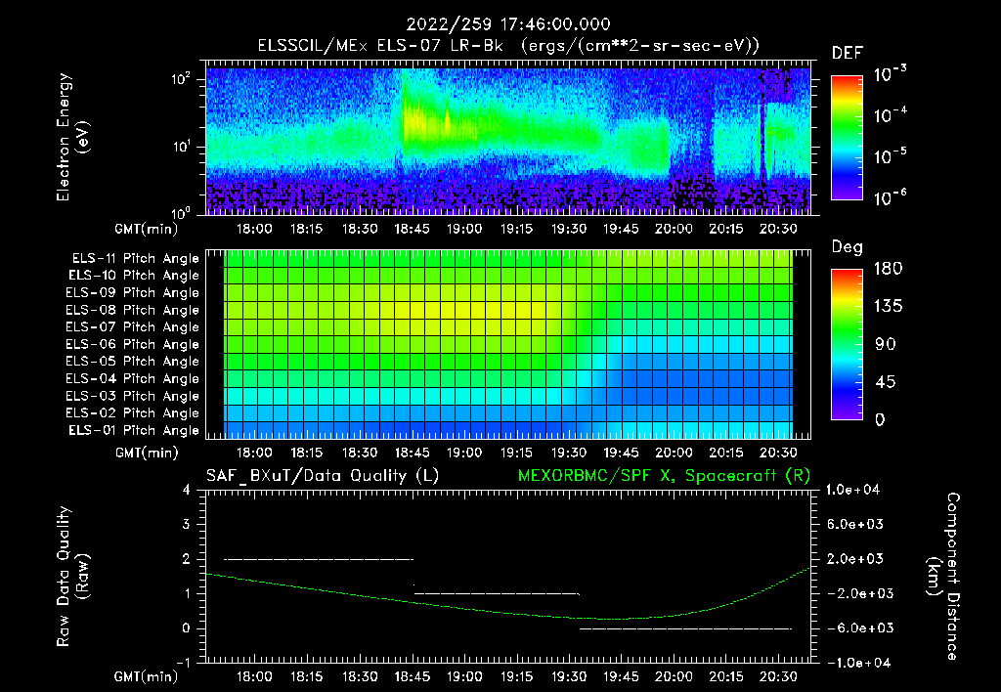The height and width of the screenshot is (692, 1001).
Task: Click the SAF_BXuT/Data Quality (L) title
Action: [x=323, y=476]
